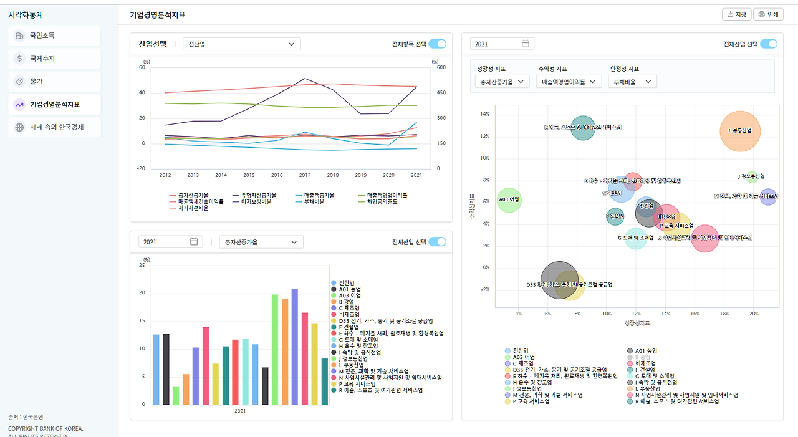This screenshot has width=798, height=437.
Task: Click R 예술, 스포츠 entry in bar legend
Action: 377,390
